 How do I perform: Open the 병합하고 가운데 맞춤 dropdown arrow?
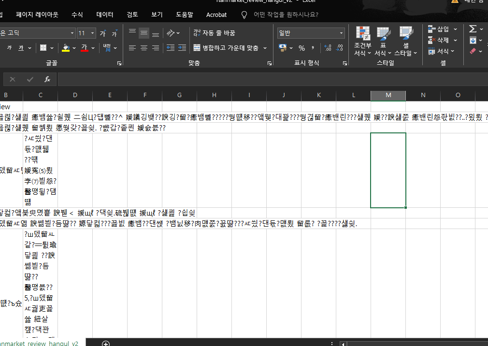tap(265, 48)
